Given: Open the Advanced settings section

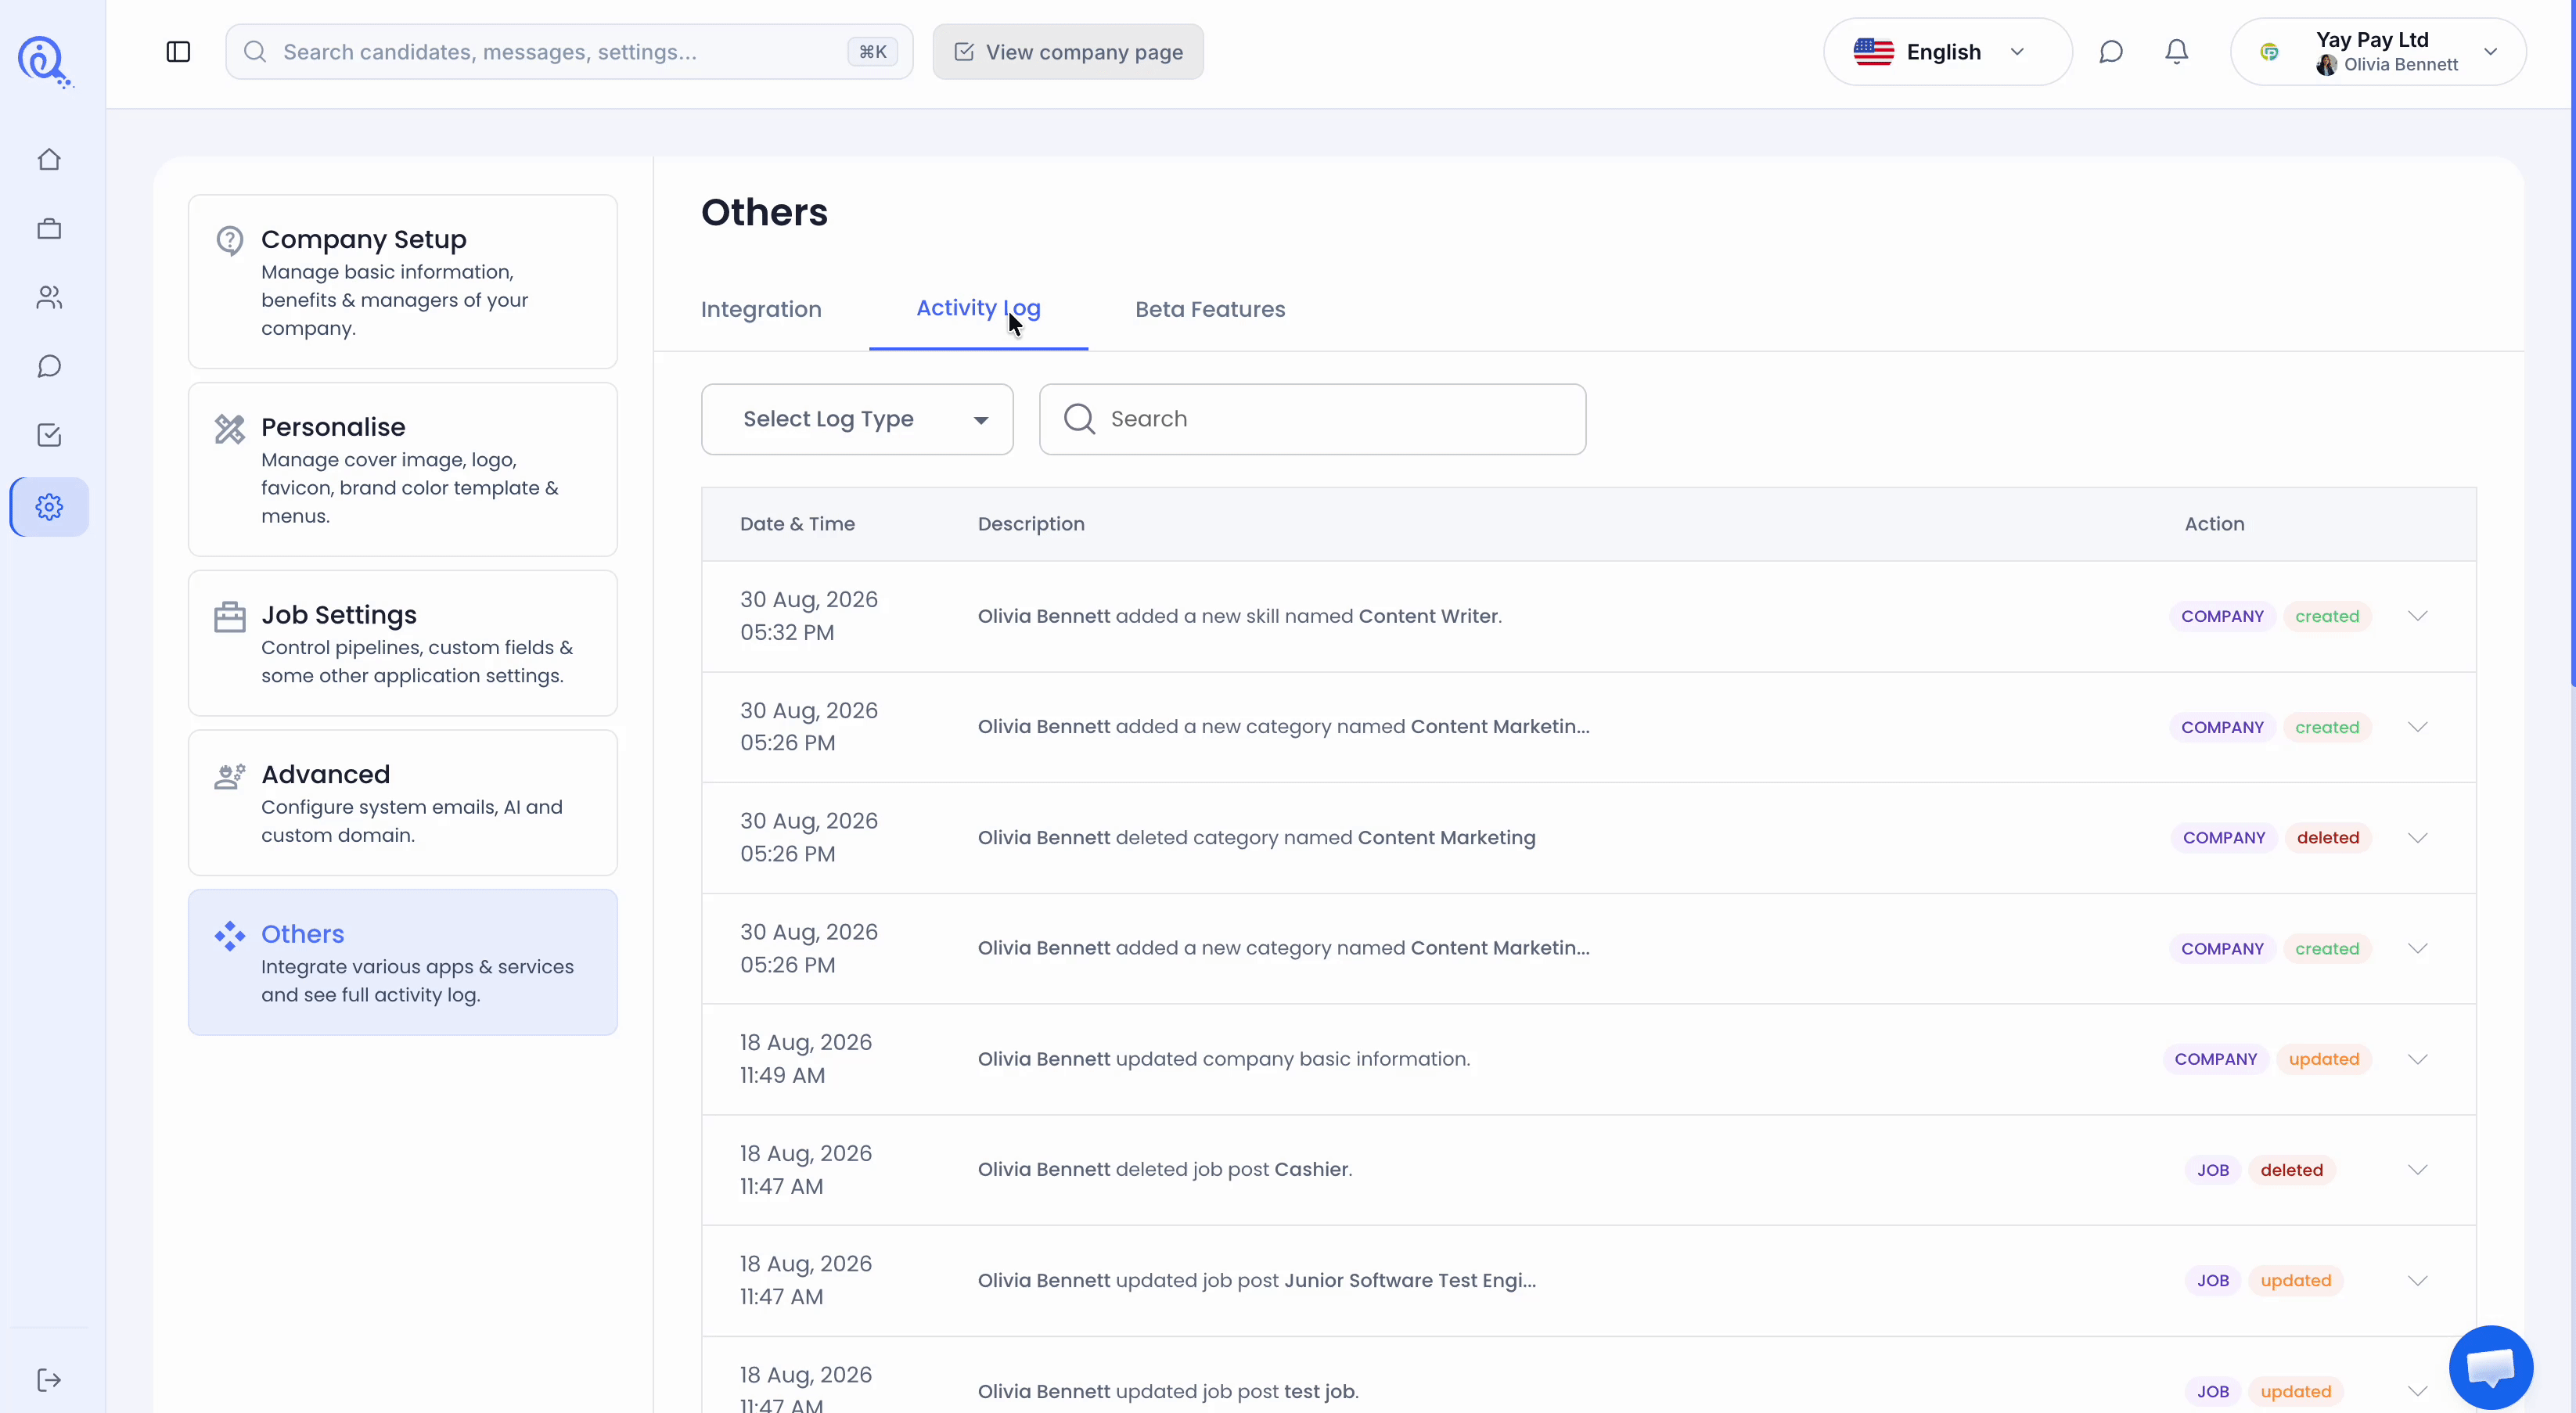Looking at the screenshot, I should 403,803.
